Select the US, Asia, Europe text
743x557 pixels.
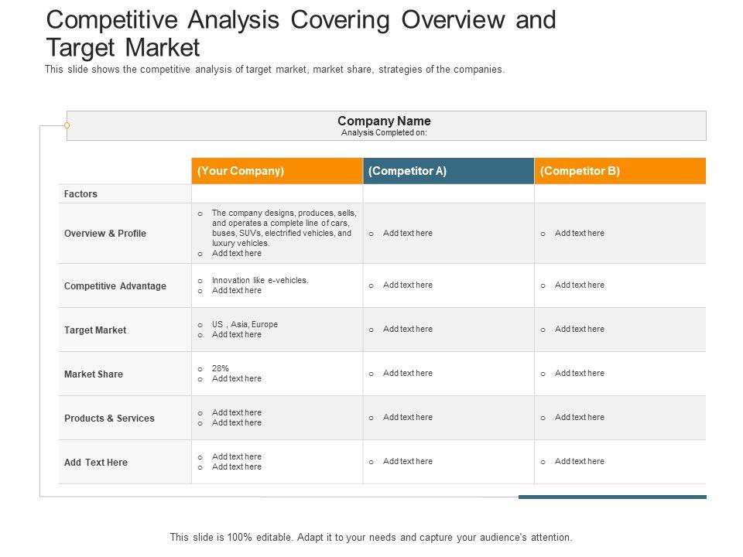tap(245, 325)
